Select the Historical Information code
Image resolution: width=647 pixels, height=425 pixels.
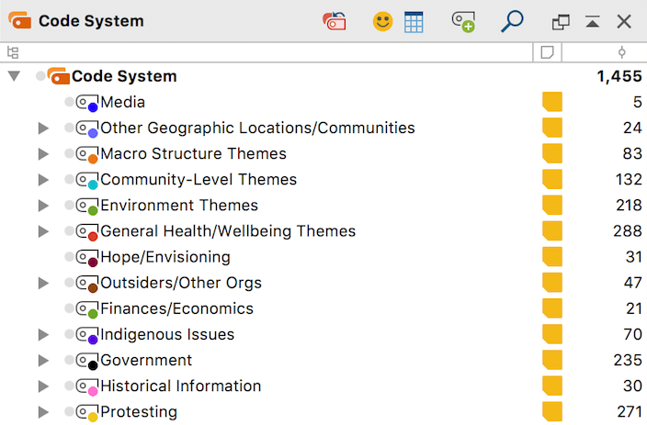[x=181, y=386]
